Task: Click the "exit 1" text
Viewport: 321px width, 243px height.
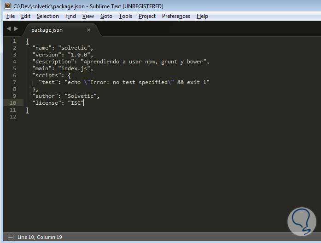Action: point(196,82)
